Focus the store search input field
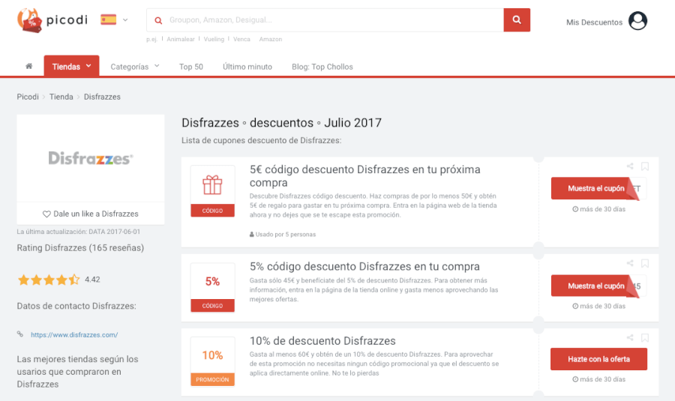Image resolution: width=675 pixels, height=401 pixels. click(325, 19)
